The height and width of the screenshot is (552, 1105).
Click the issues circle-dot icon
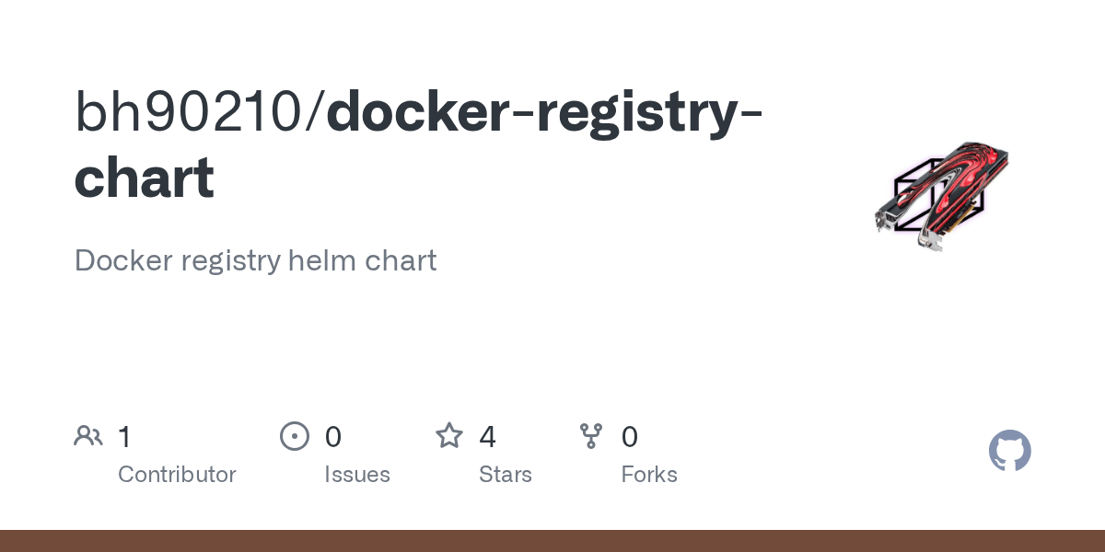pos(295,436)
